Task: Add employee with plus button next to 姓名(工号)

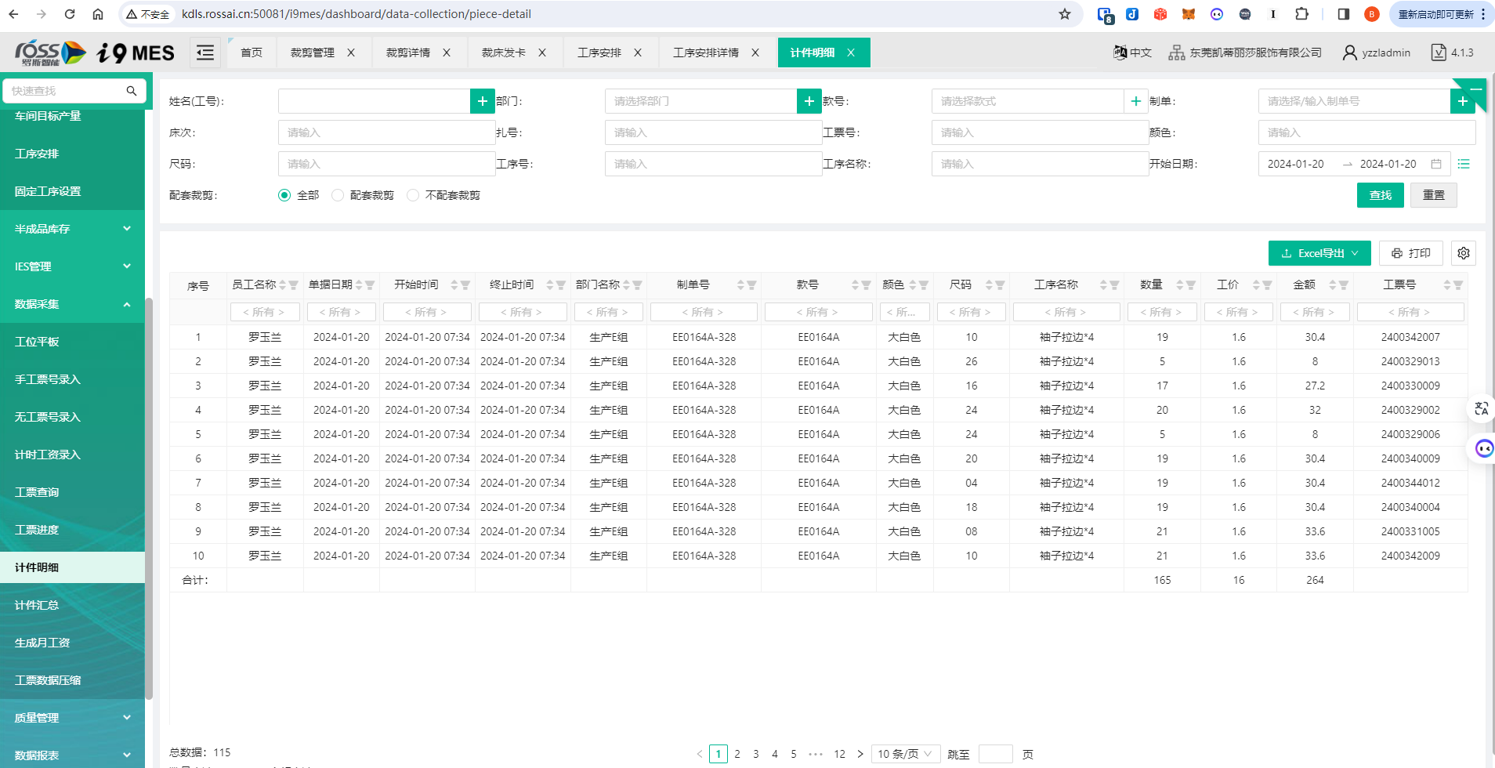Action: point(483,101)
